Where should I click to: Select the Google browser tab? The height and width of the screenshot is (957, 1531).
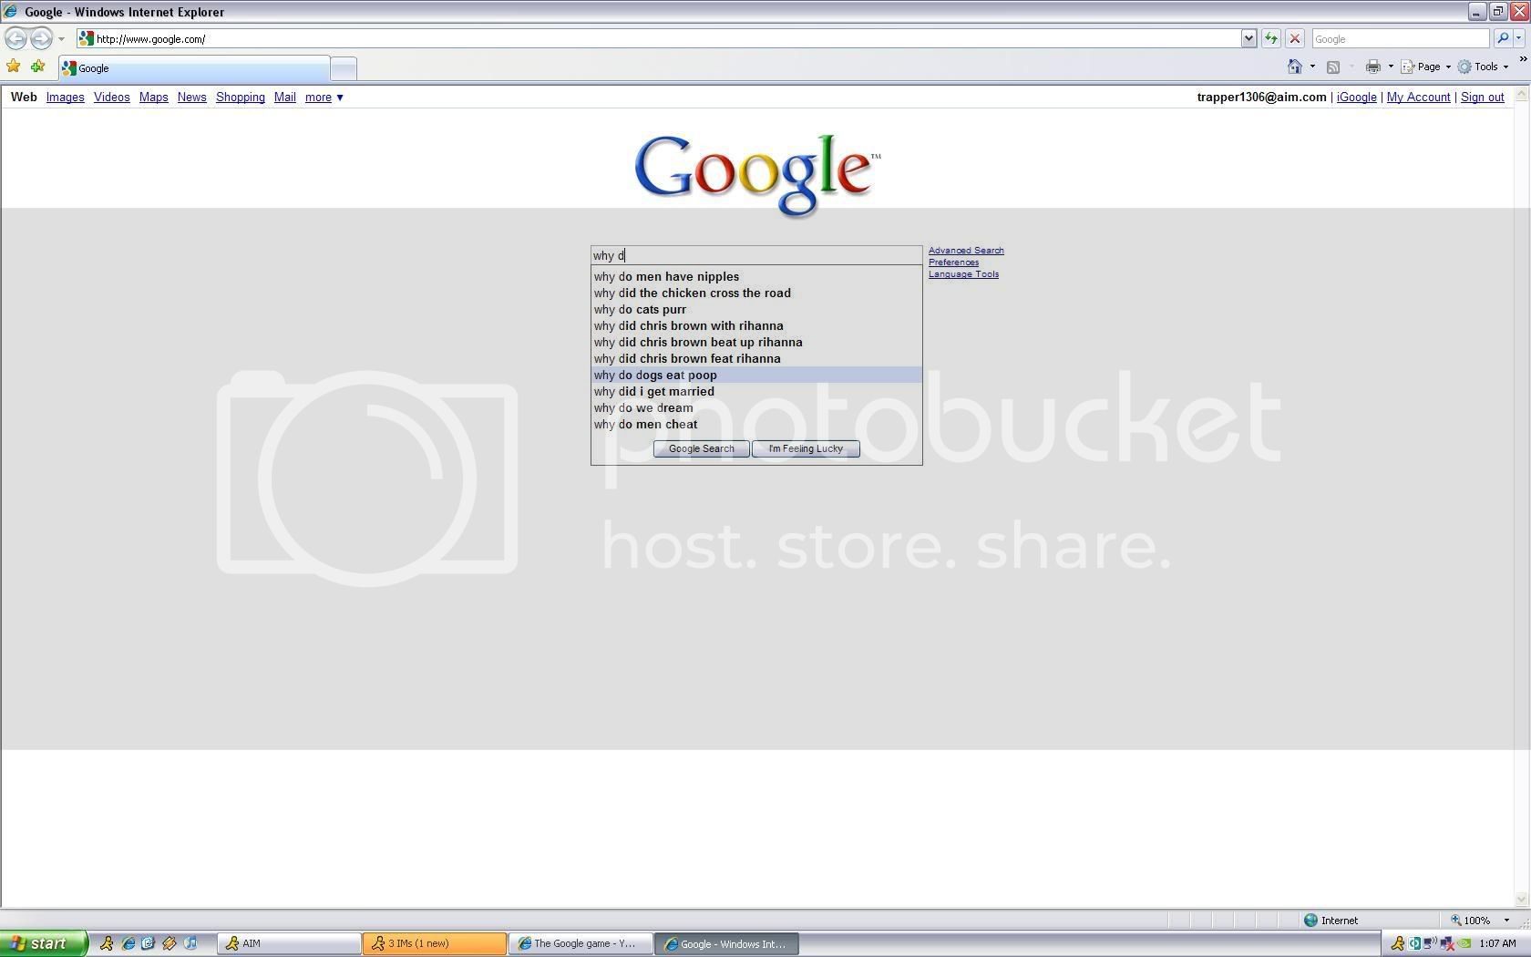click(x=193, y=68)
